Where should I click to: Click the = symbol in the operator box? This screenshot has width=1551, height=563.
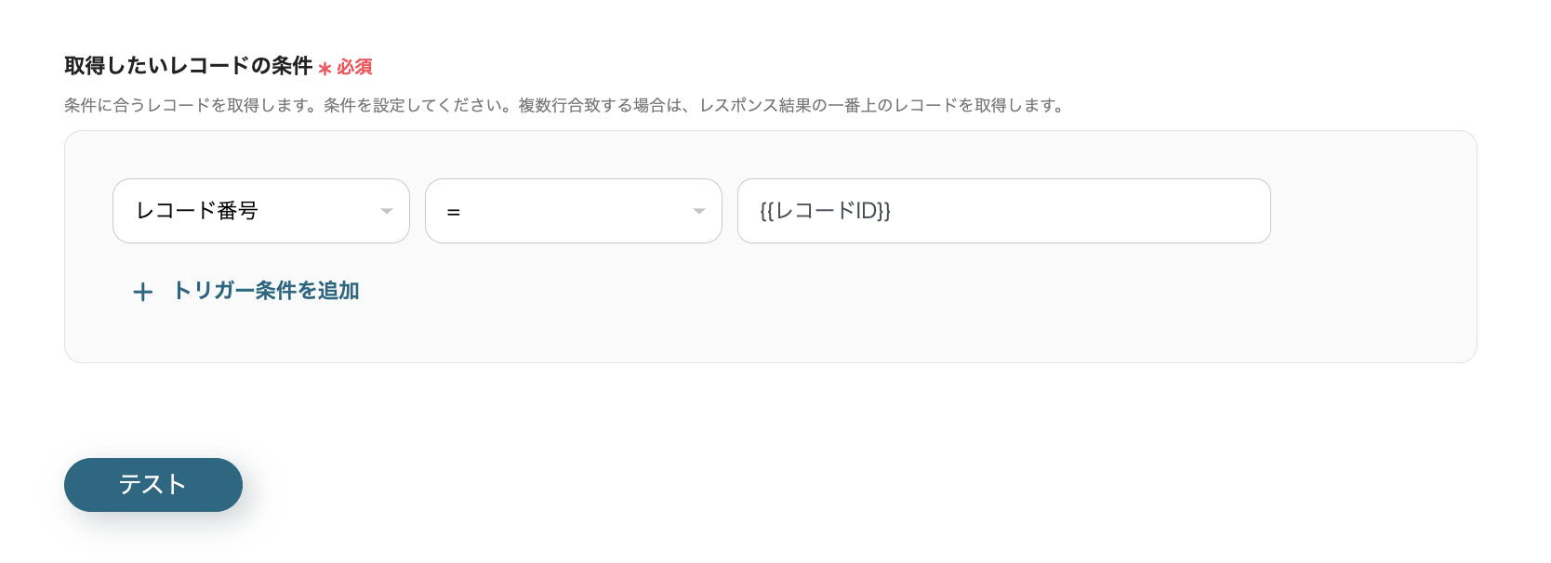(453, 211)
